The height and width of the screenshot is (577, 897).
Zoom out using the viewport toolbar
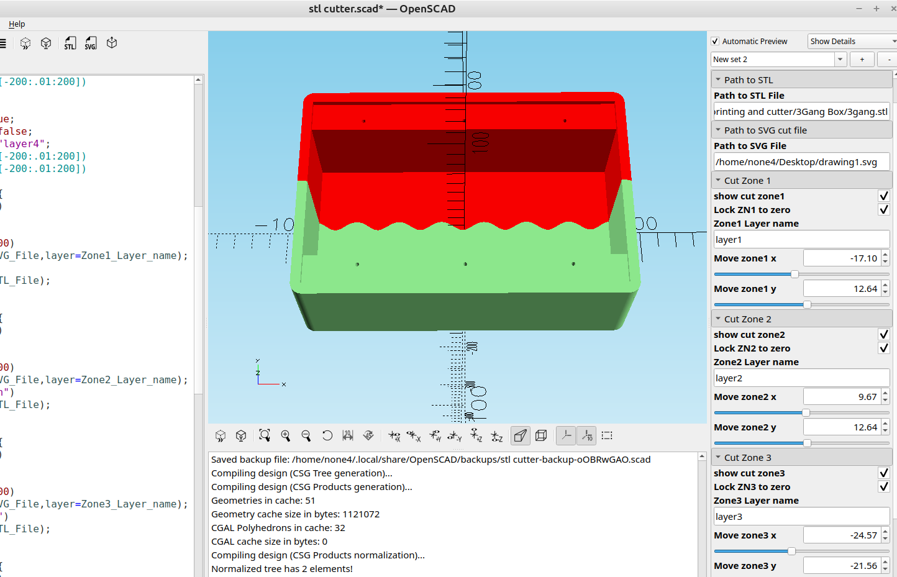click(x=306, y=436)
